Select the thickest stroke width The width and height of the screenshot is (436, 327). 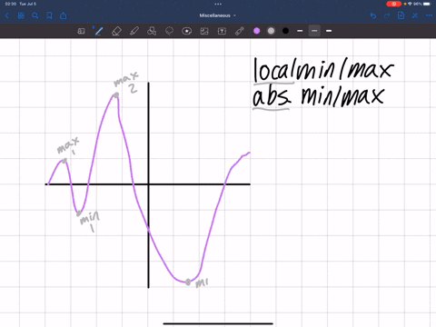329,31
